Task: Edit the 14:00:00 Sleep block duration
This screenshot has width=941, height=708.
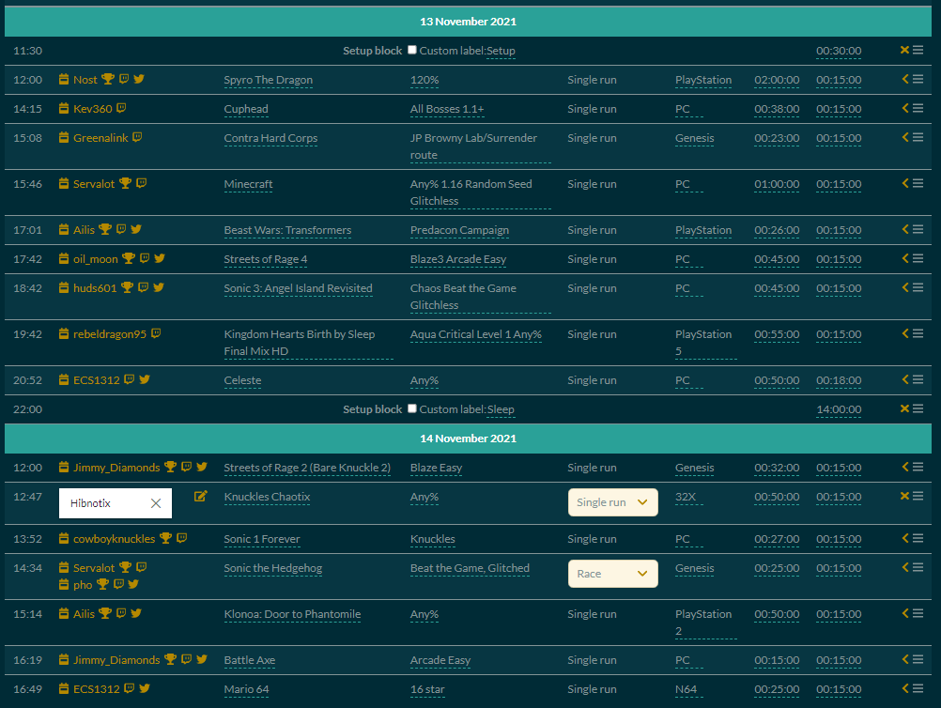Action: pos(839,409)
